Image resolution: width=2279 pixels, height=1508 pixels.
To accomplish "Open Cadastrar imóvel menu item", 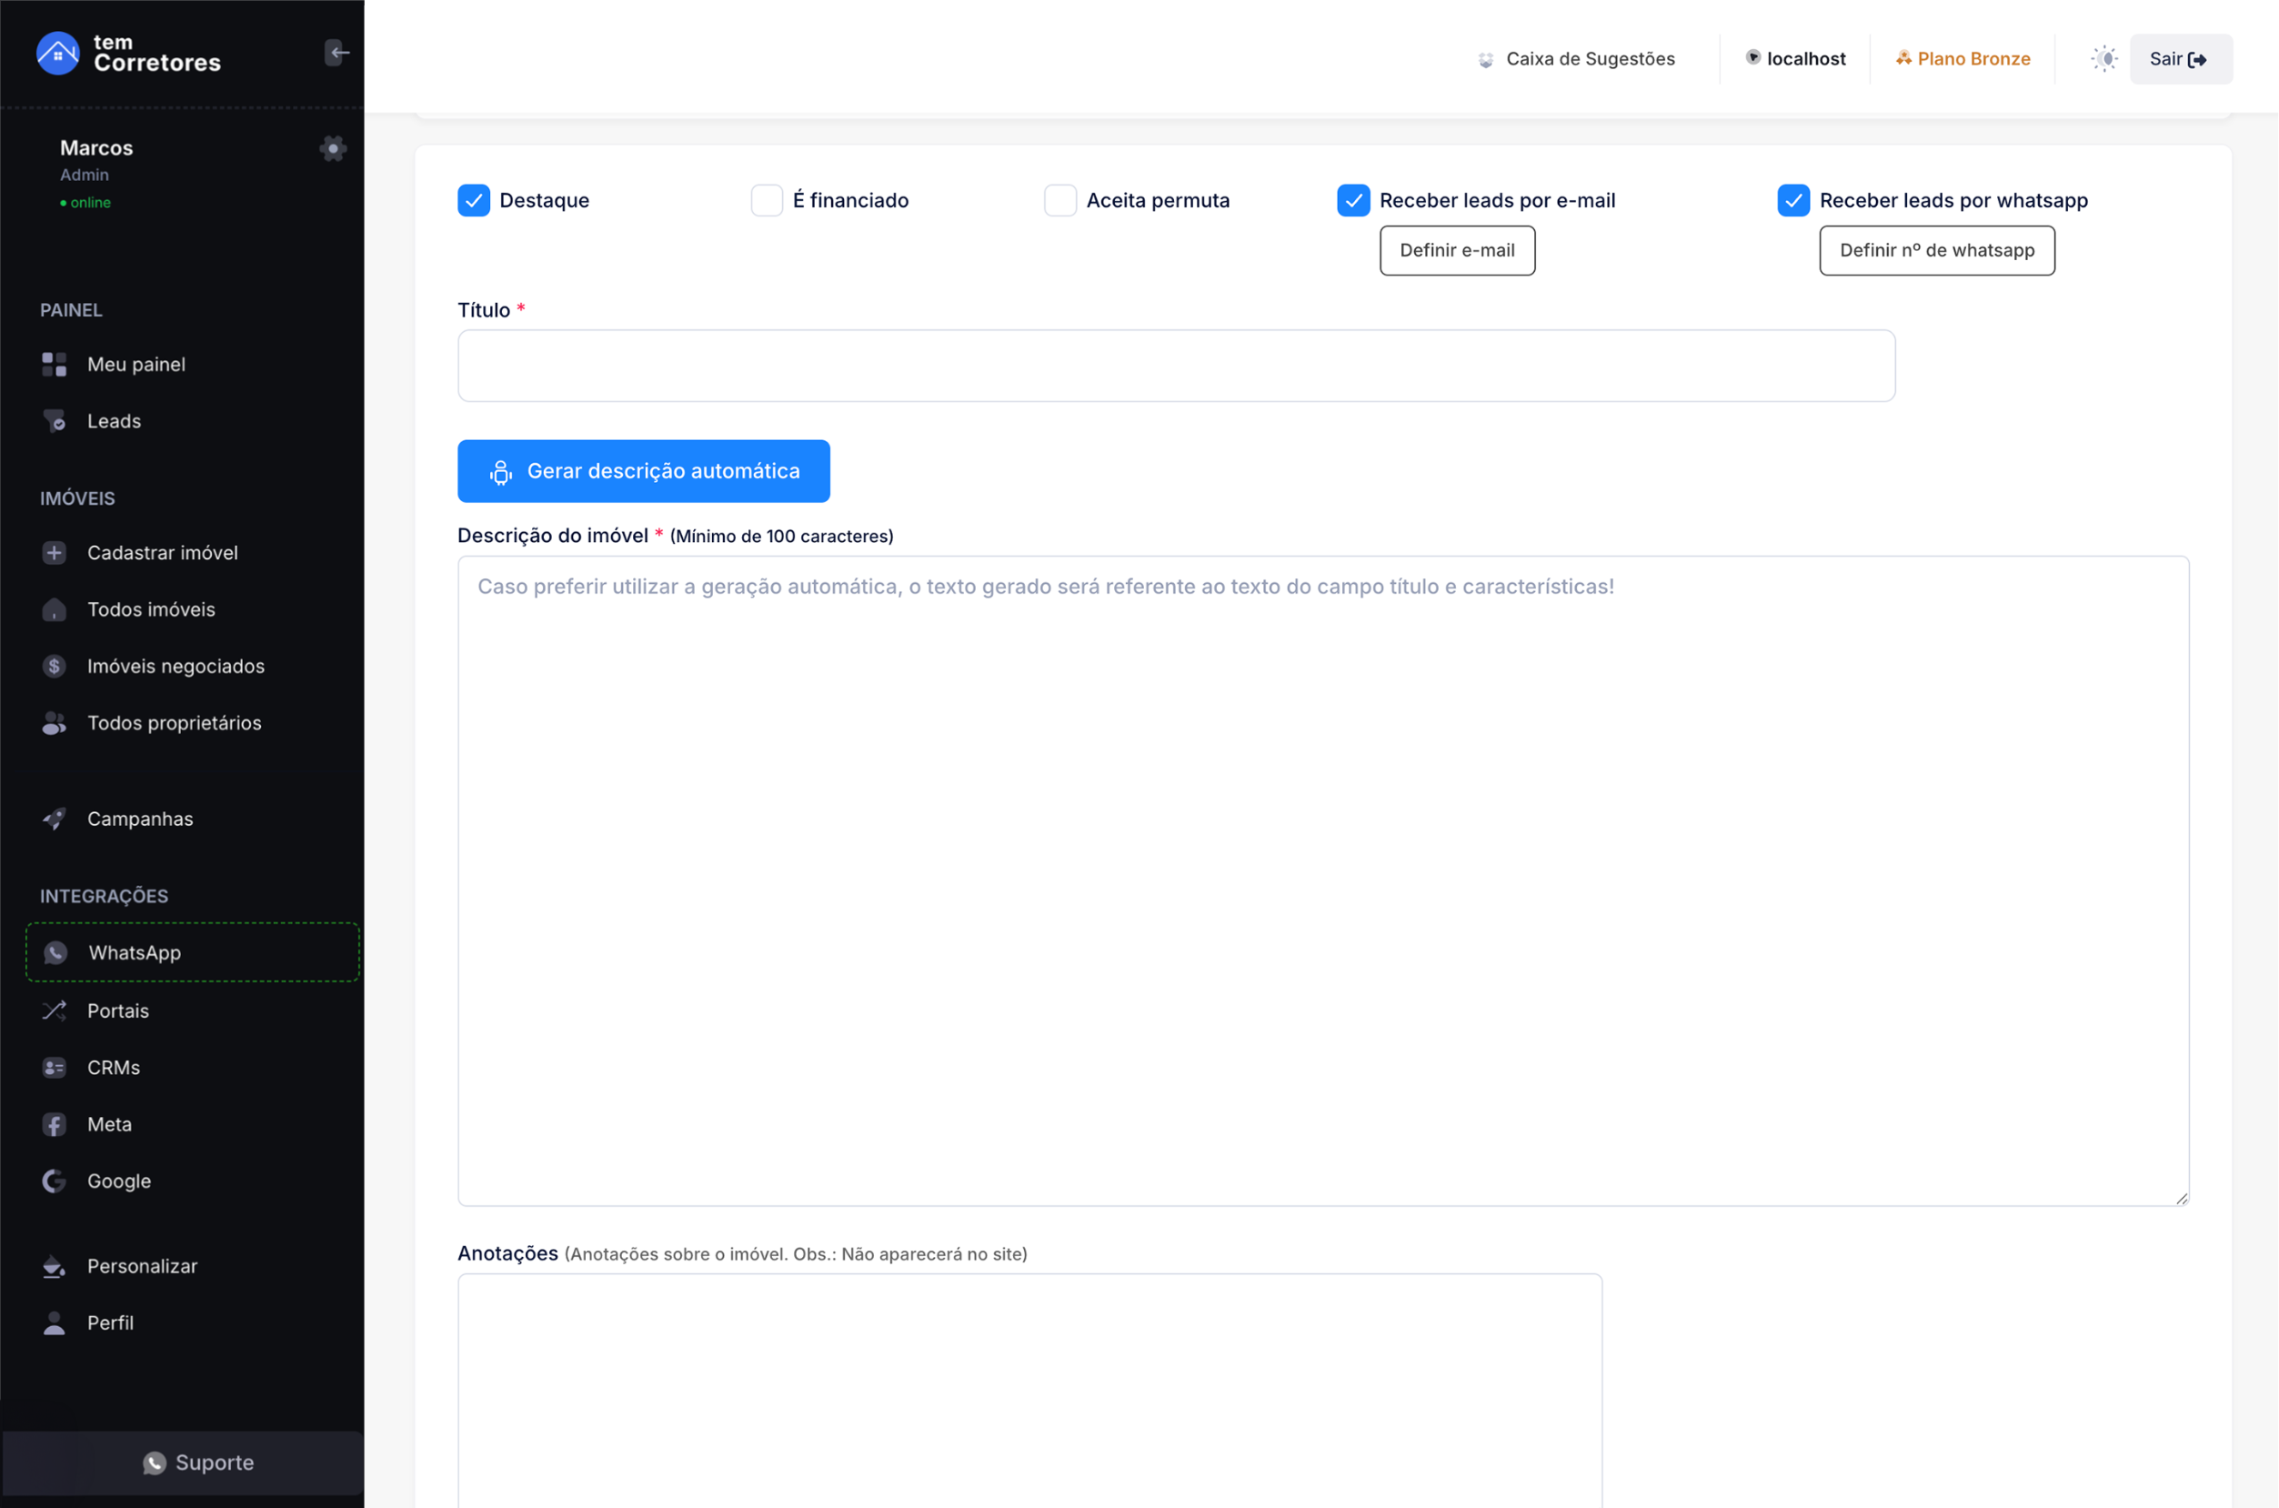I will click(162, 552).
